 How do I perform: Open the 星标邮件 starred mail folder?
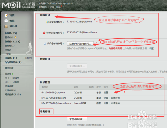(x=9, y=37)
